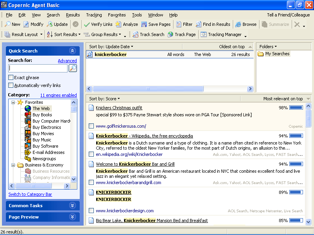This screenshot has height=235, width=314.
Task: Open Find in Results tool
Action: coord(213,24)
